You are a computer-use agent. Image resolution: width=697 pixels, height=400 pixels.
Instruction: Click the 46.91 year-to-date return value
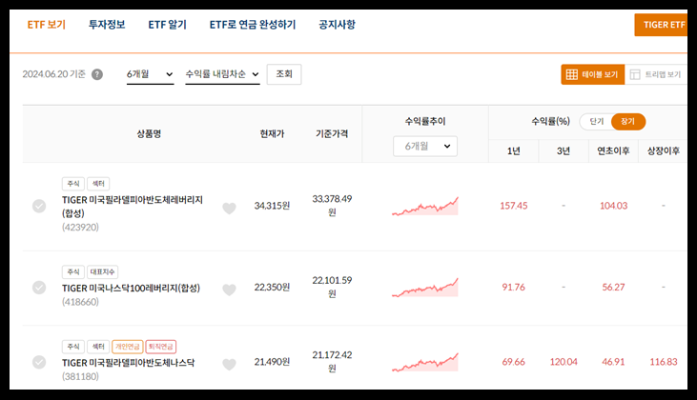(613, 362)
